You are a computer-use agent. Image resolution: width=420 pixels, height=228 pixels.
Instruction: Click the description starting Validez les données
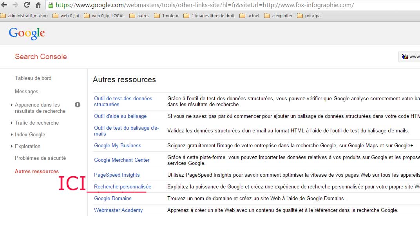coord(288,131)
